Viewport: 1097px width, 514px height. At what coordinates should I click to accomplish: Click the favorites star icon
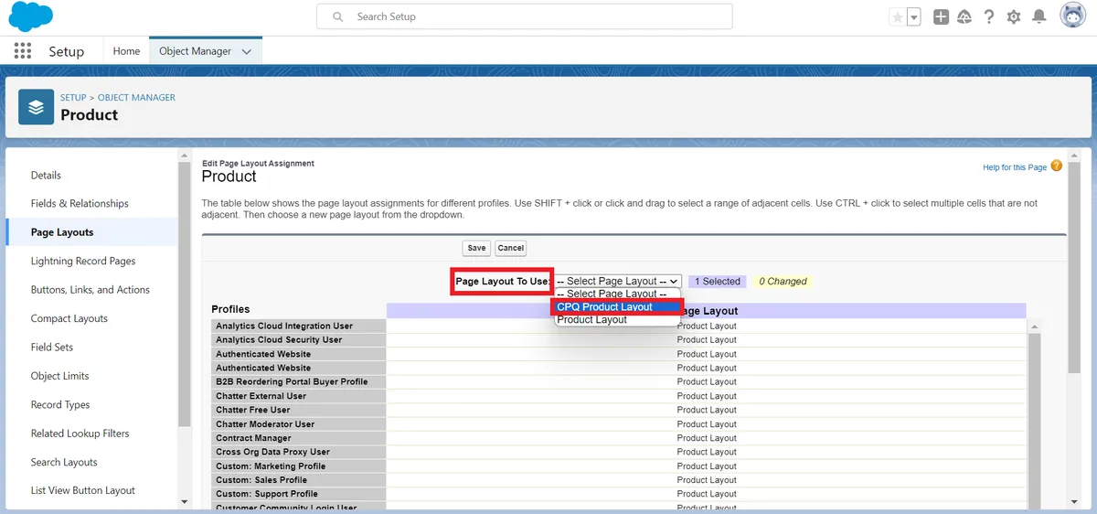(x=898, y=17)
